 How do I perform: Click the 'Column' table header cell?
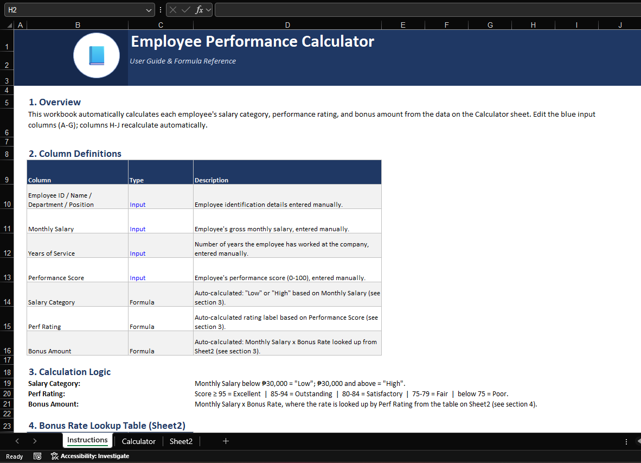78,172
